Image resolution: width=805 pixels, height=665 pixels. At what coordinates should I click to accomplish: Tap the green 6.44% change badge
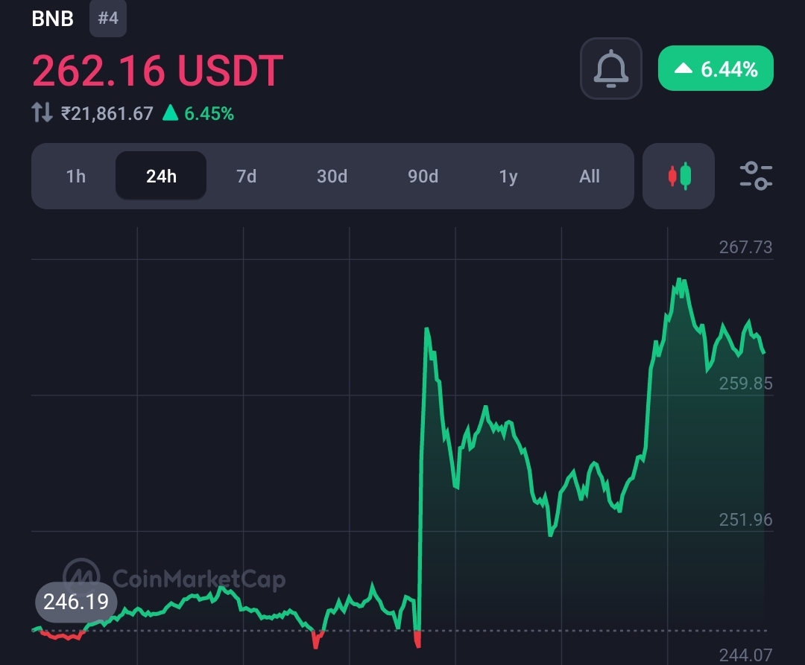click(716, 69)
